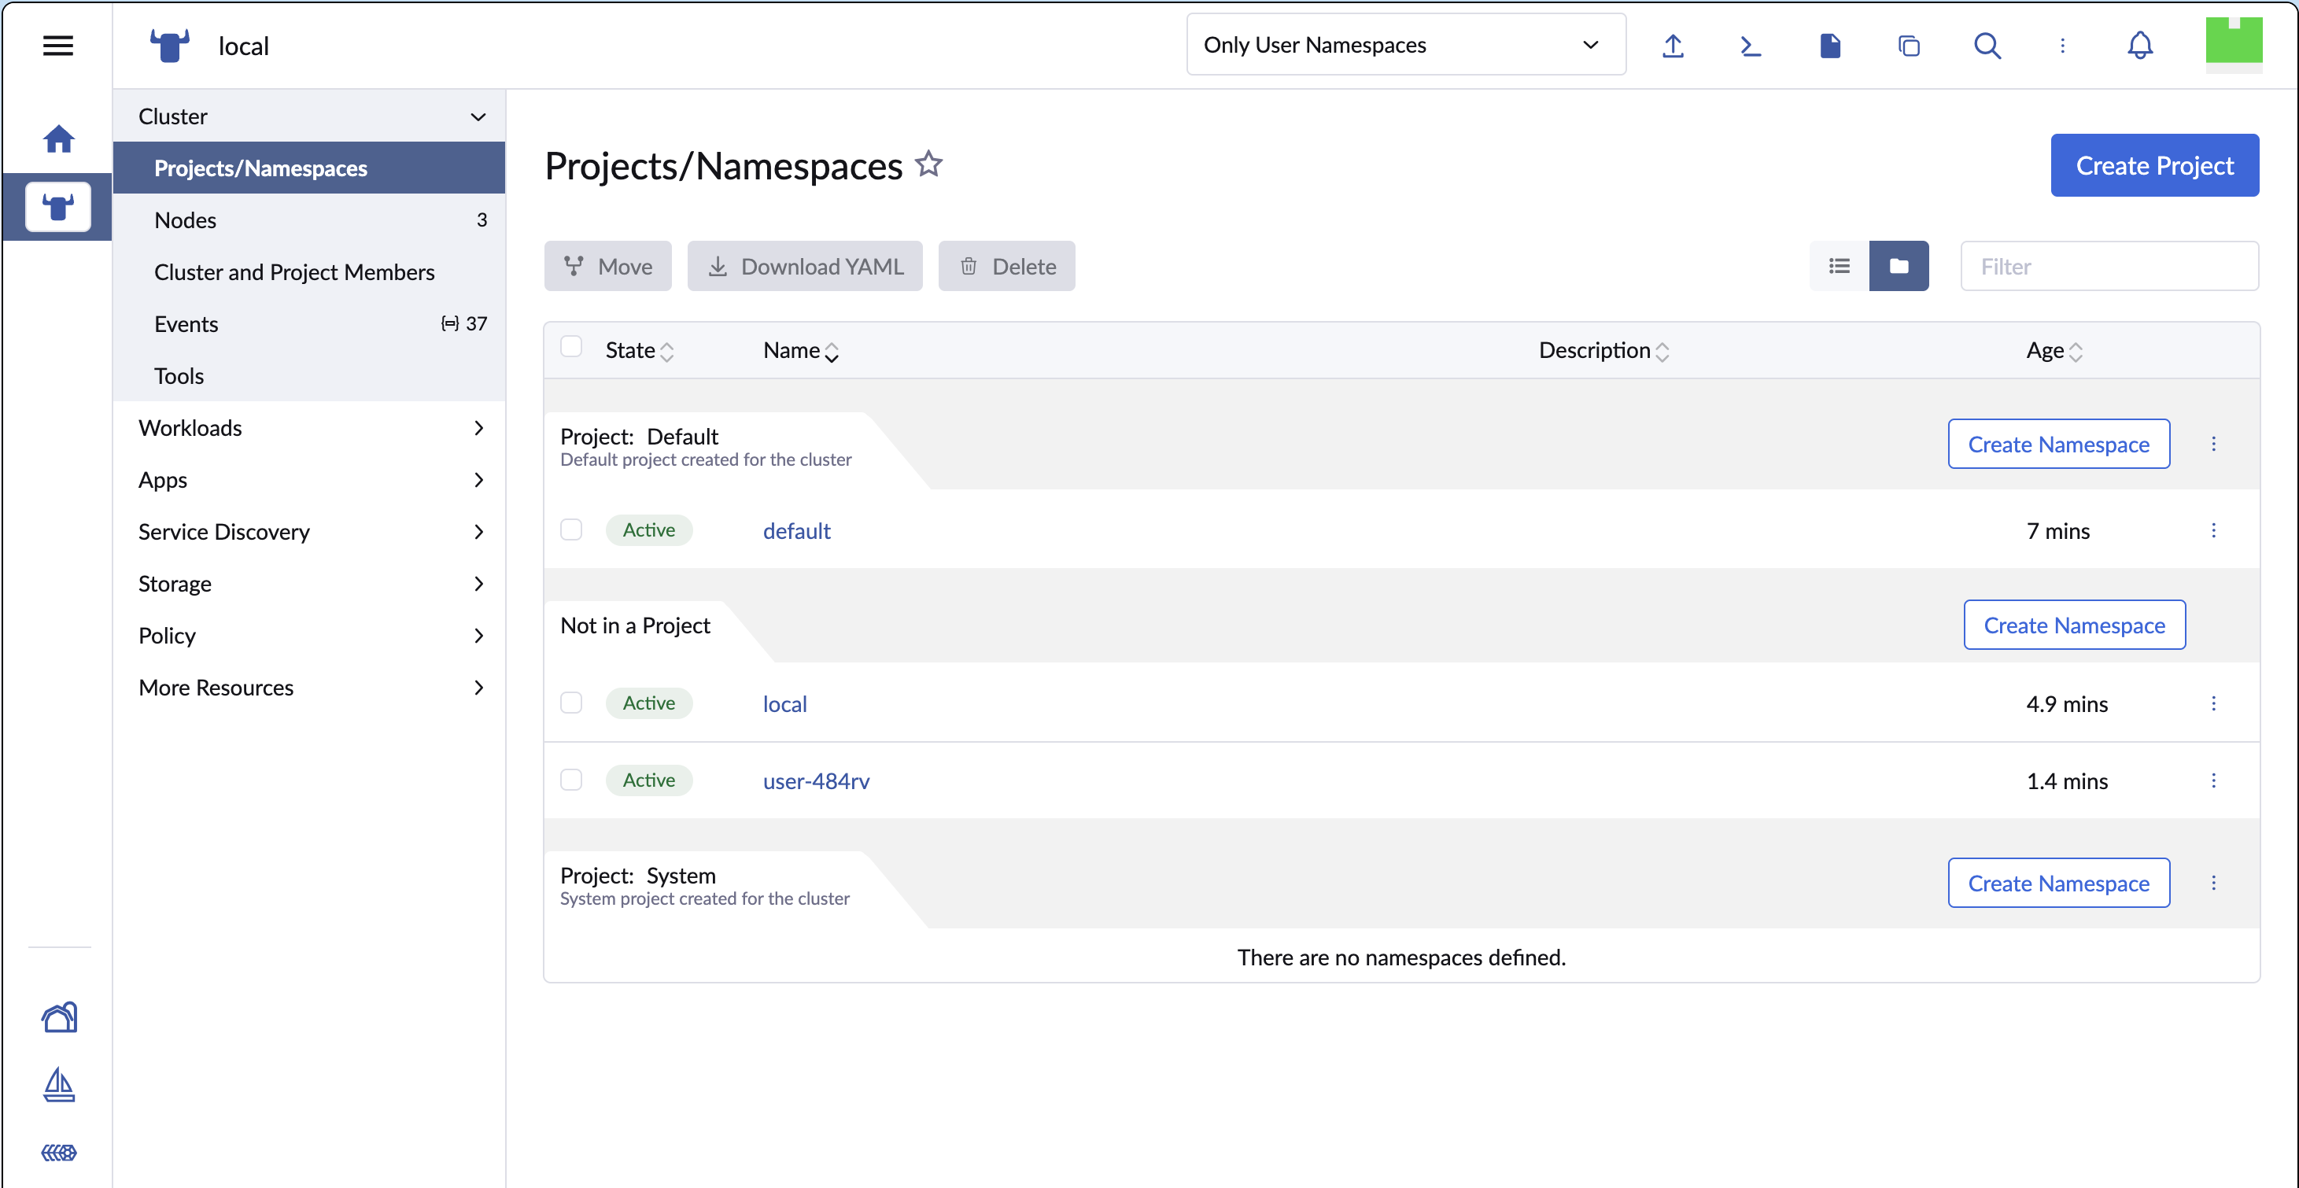Create Namespace under Not in a Project
The width and height of the screenshot is (2299, 1188).
click(2074, 625)
